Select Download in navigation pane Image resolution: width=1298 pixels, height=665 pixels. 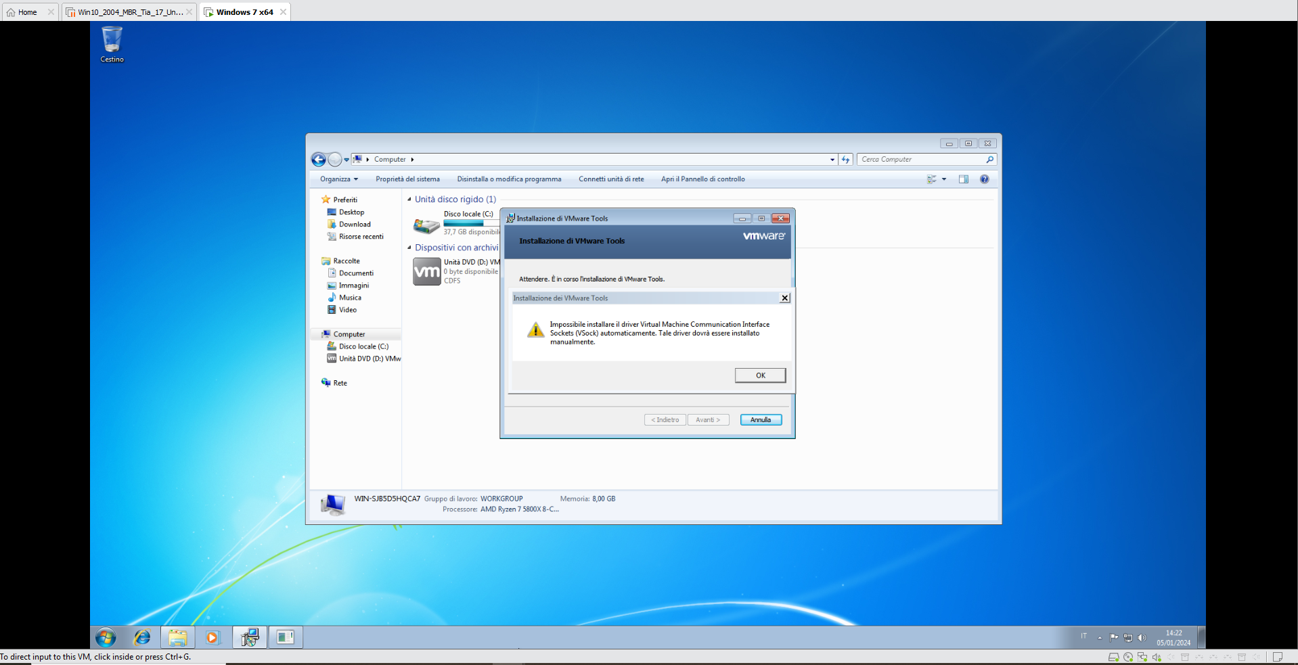click(349, 224)
